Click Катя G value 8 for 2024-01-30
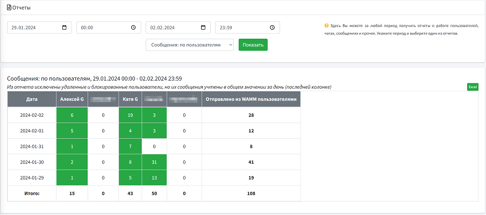This screenshot has height=215, width=486. click(130, 162)
